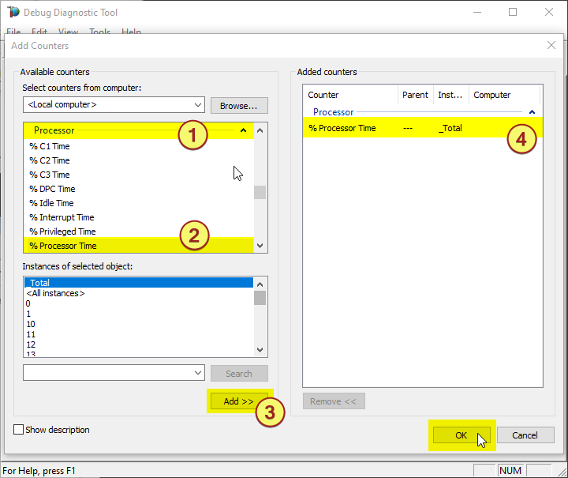568x478 pixels.
Task: Select the % Processor Time counter in the available list
Action: [139, 246]
